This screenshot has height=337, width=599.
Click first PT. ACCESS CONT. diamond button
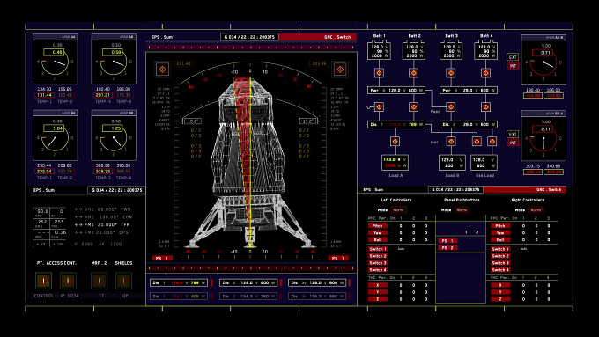point(43,281)
